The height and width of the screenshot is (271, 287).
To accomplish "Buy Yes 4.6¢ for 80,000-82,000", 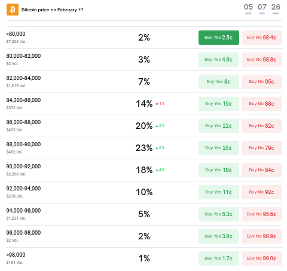I will tap(219, 60).
